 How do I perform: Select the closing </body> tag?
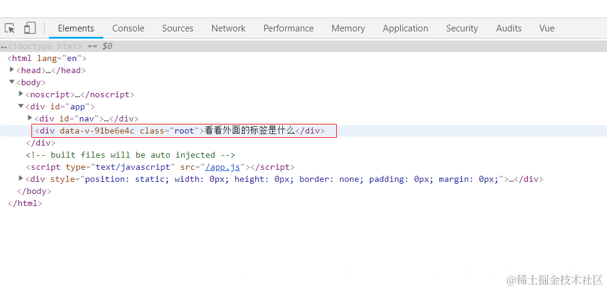[x=34, y=191]
